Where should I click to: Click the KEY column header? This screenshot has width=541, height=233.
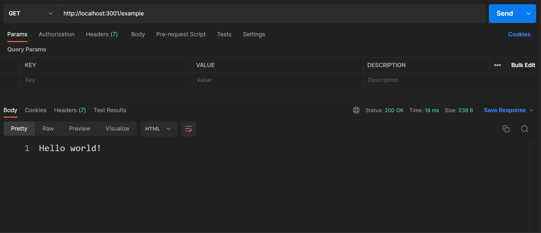click(30, 65)
